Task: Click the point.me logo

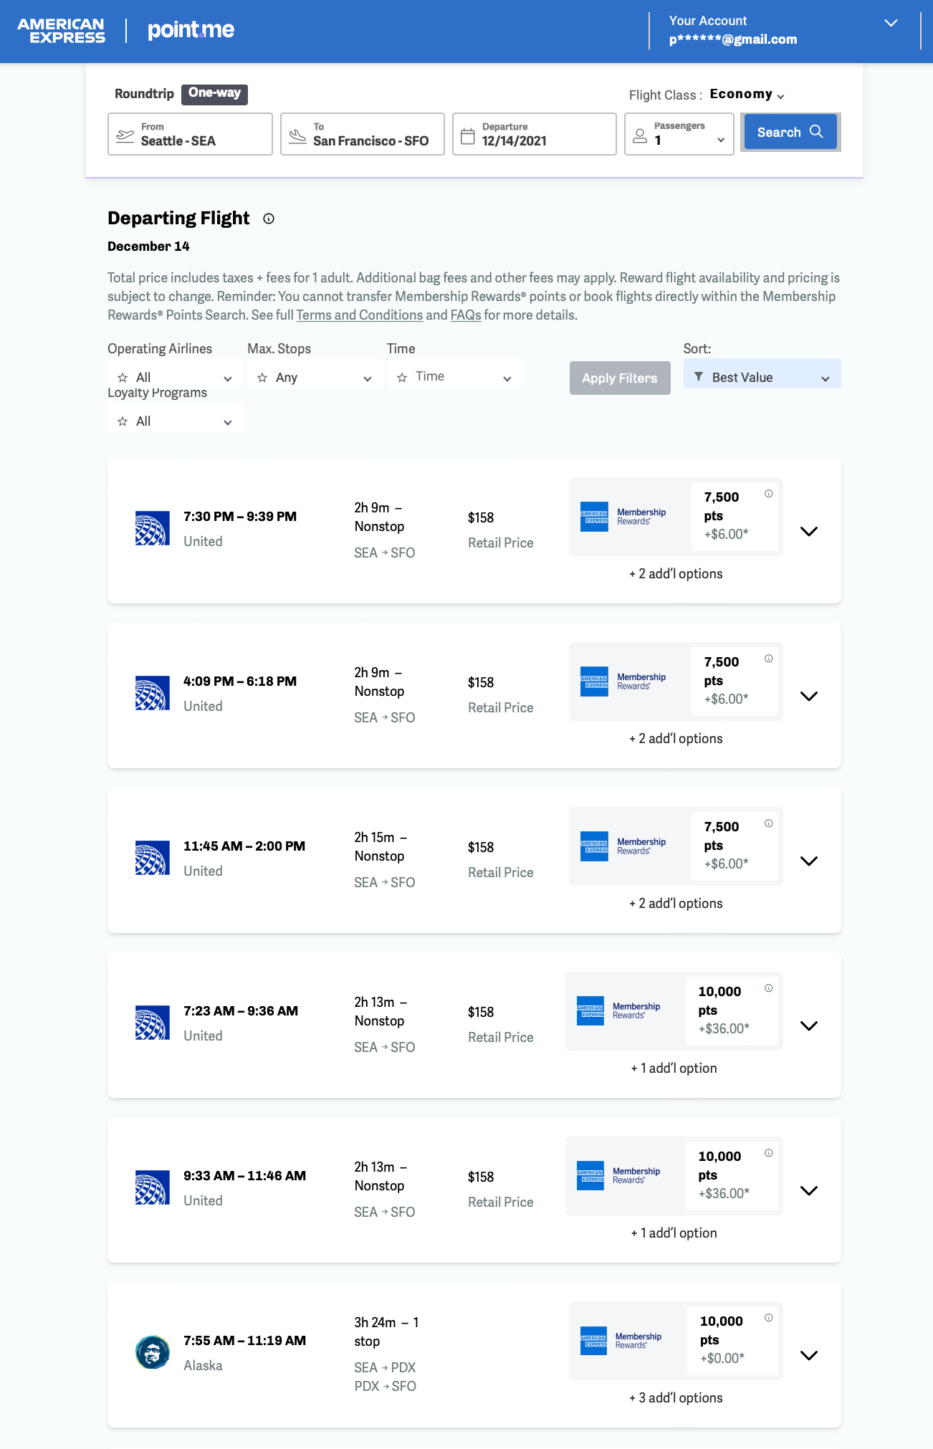Action: tap(191, 30)
